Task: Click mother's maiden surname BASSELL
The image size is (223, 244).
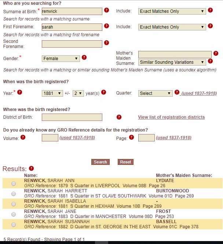Action: pyautogui.click(x=166, y=222)
